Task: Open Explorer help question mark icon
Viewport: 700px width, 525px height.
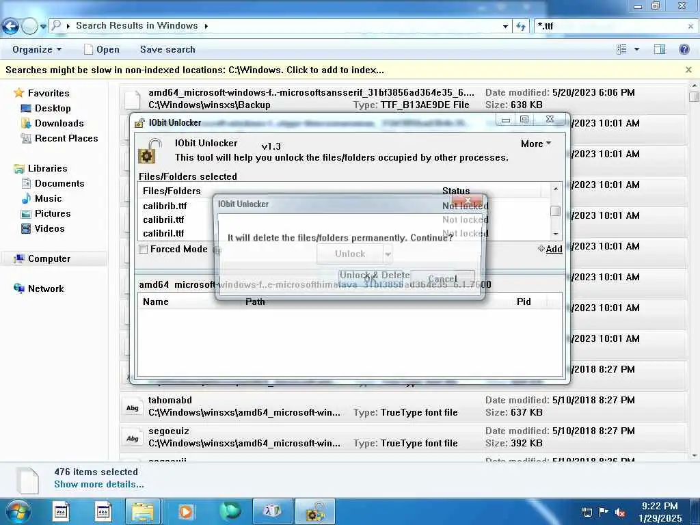Action: pyautogui.click(x=684, y=49)
